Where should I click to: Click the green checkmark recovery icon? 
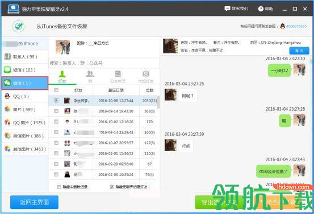tap(18, 26)
